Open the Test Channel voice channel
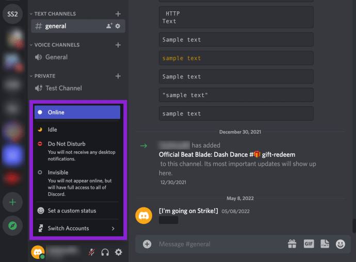 point(78,88)
